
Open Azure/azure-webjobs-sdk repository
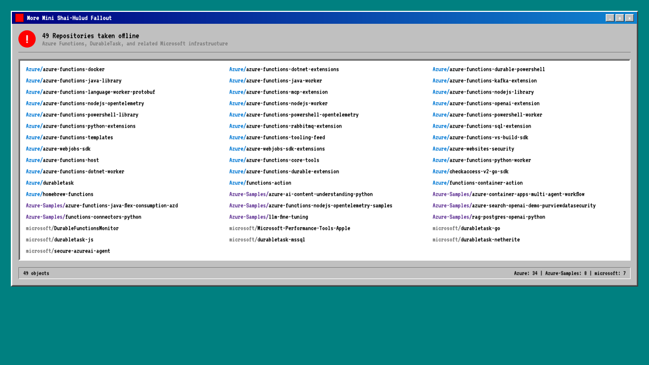tap(58, 149)
